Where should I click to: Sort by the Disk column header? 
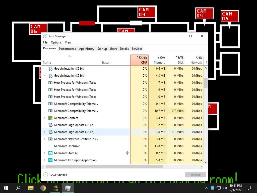176,60
